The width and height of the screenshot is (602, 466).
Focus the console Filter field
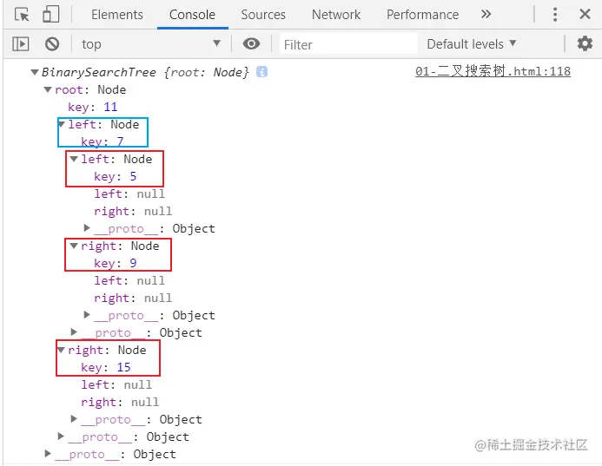click(x=348, y=44)
